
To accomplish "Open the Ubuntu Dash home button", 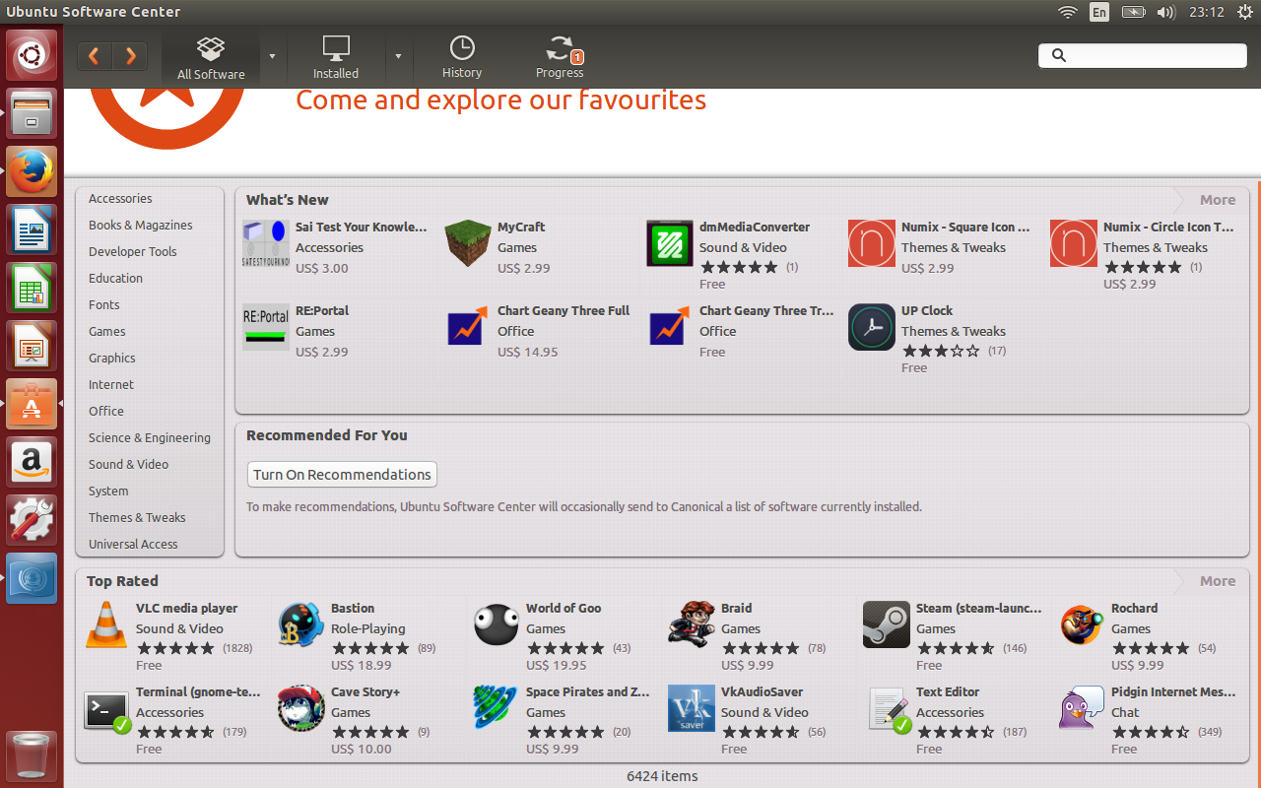I will (33, 55).
